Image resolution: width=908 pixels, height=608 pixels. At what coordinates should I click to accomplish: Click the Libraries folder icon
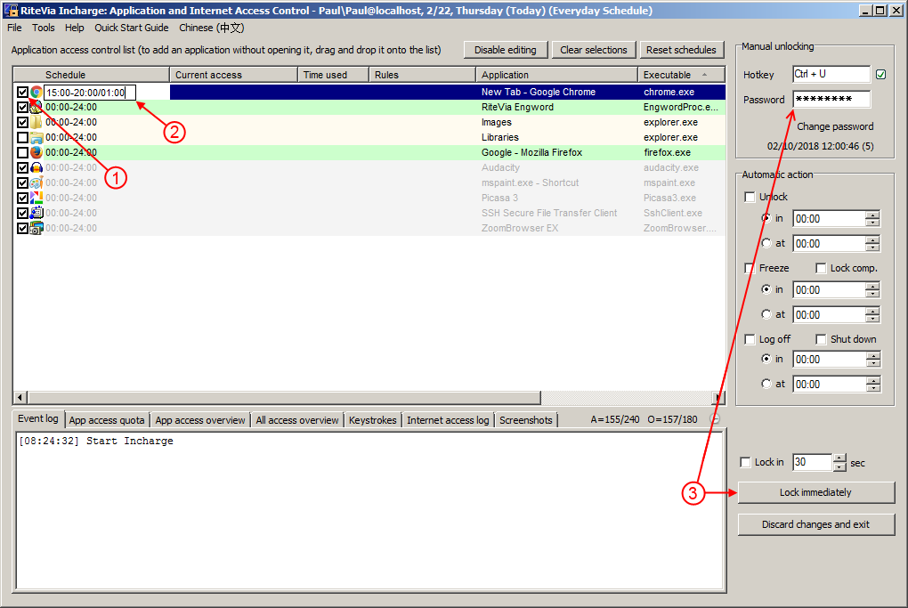36,137
